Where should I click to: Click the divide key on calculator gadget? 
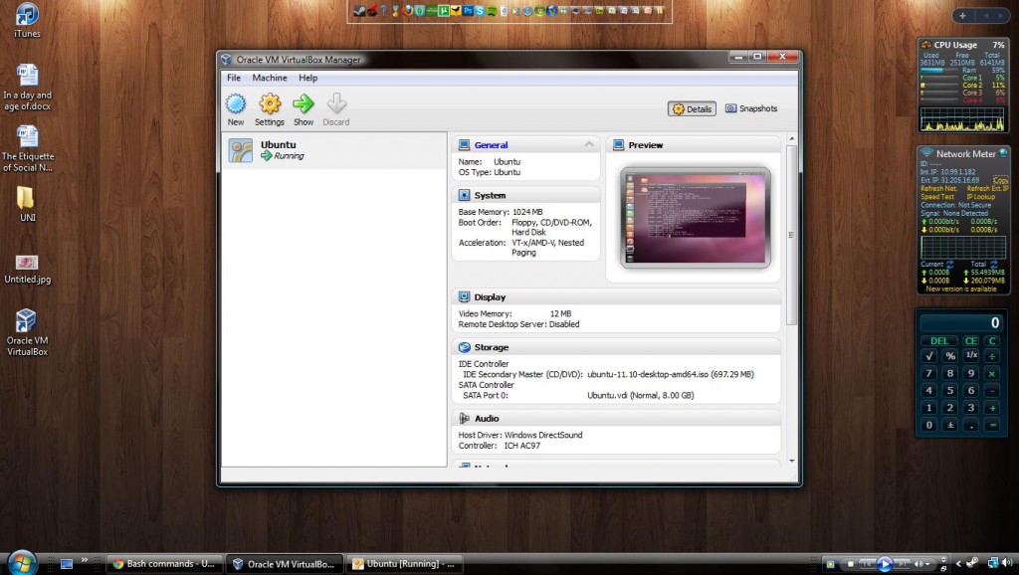(992, 356)
